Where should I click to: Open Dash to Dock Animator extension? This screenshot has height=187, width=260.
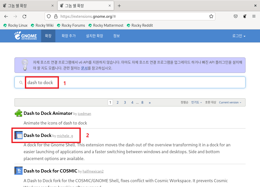pyautogui.click(x=48, y=113)
